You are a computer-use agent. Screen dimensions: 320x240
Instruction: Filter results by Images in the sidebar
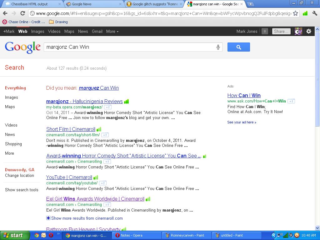(12, 97)
